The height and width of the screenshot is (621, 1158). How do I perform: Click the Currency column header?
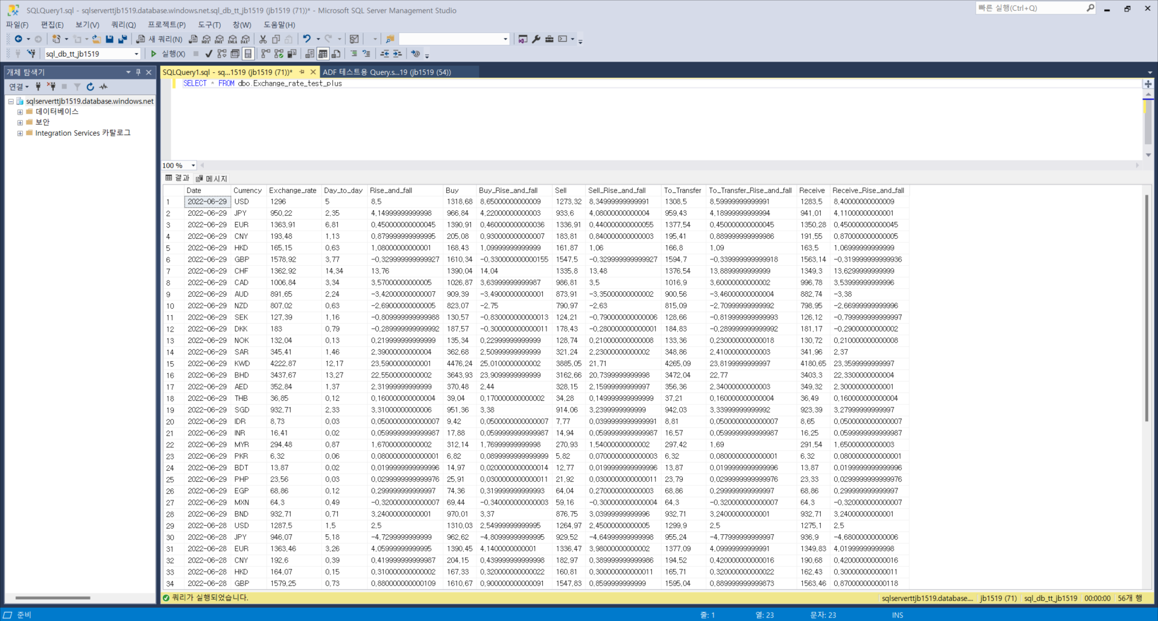(x=248, y=191)
